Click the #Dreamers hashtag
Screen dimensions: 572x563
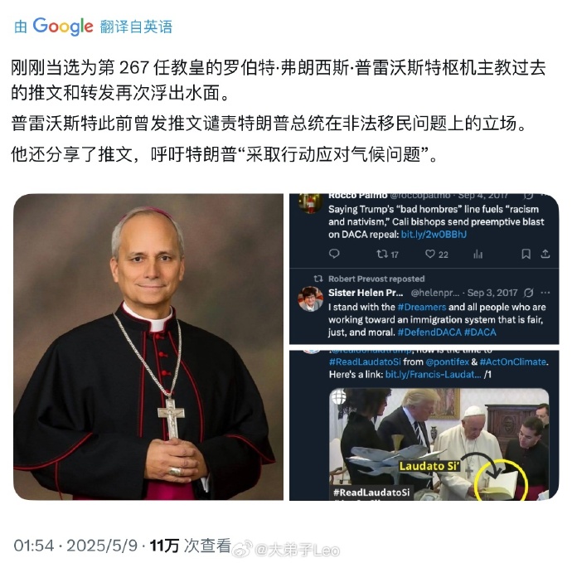click(422, 308)
